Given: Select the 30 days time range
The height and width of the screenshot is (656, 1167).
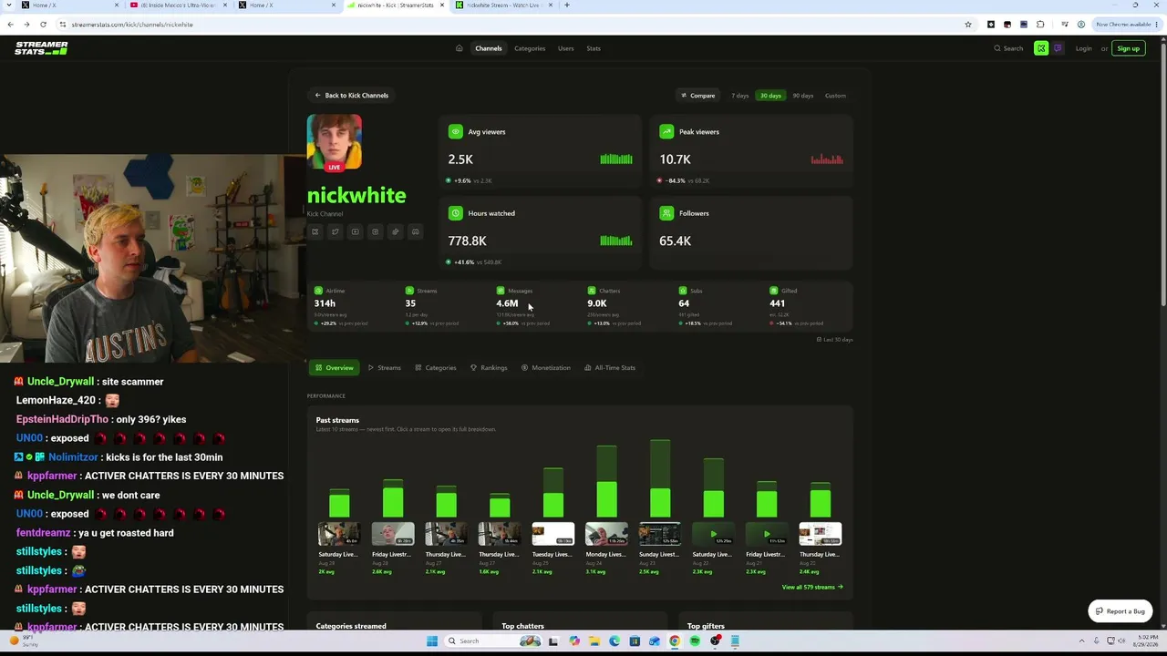Looking at the screenshot, I should coord(770,96).
